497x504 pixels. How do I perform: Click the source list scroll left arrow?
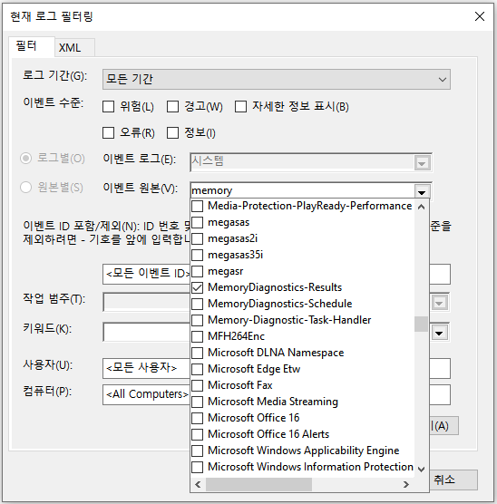click(198, 484)
